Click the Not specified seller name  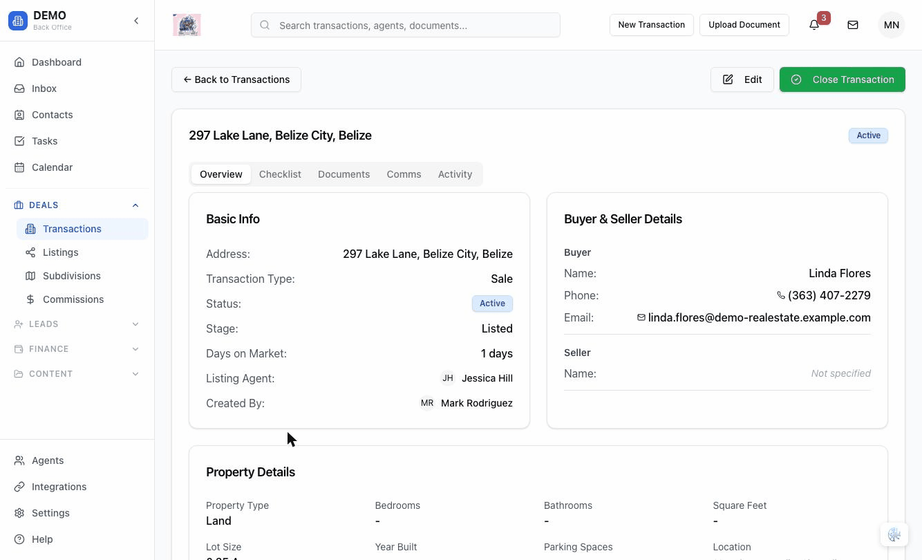click(x=840, y=373)
